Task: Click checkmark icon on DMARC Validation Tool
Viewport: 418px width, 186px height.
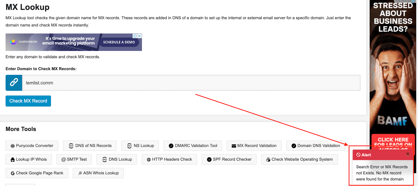Action: point(171,146)
